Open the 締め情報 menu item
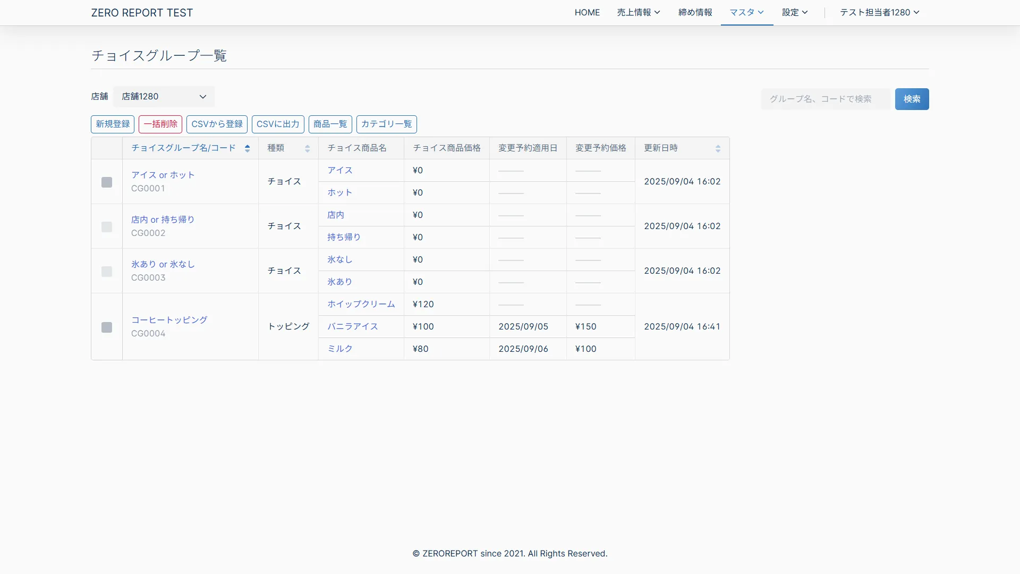1020x574 pixels. tap(695, 12)
